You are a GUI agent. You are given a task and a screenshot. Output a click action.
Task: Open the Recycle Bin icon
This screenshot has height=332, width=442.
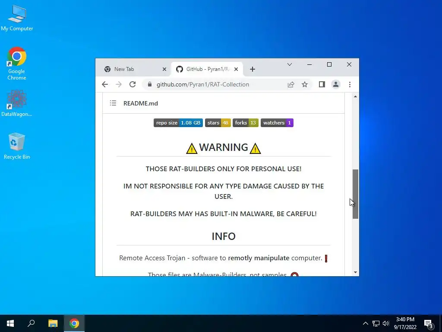tap(17, 146)
